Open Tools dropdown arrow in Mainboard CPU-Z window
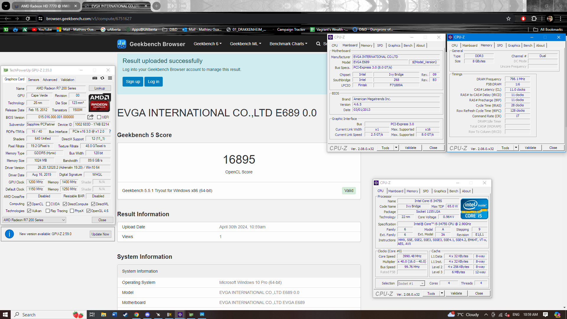This screenshot has width=567, height=319. (x=396, y=148)
